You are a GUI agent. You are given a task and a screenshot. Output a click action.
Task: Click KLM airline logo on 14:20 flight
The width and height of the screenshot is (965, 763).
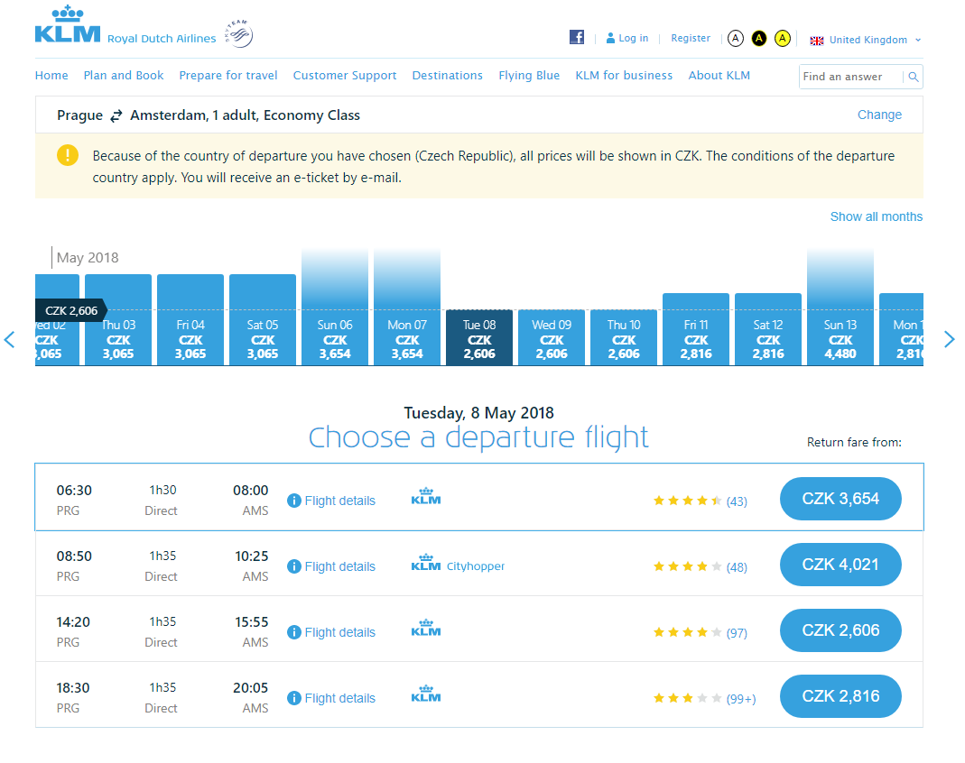(426, 628)
